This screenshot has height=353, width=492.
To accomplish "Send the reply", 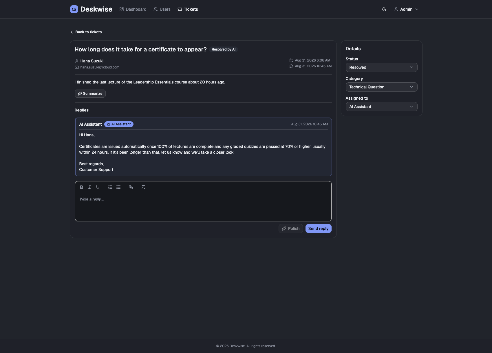I will click(318, 228).
